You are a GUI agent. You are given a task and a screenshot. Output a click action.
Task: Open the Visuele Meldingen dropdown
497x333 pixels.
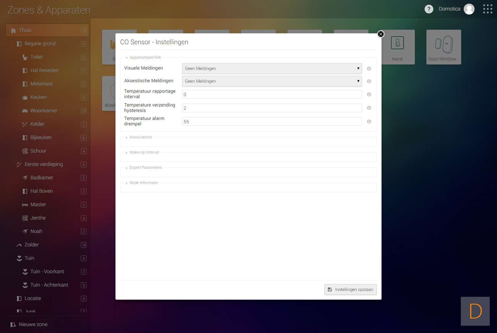pos(272,69)
